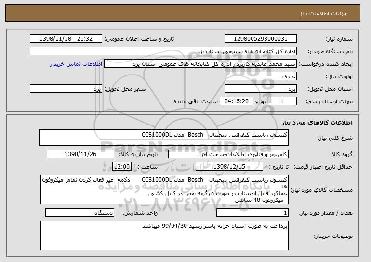Click the ساعت باقی مانده text

196,101
